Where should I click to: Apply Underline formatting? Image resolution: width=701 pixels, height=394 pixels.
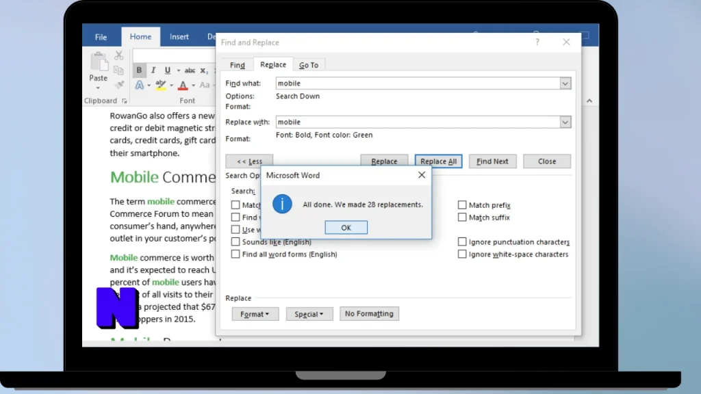point(167,70)
